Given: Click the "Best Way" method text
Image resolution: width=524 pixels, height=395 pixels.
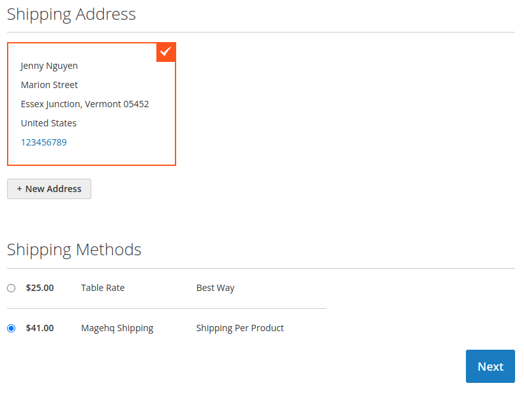Looking at the screenshot, I should click(x=215, y=288).
